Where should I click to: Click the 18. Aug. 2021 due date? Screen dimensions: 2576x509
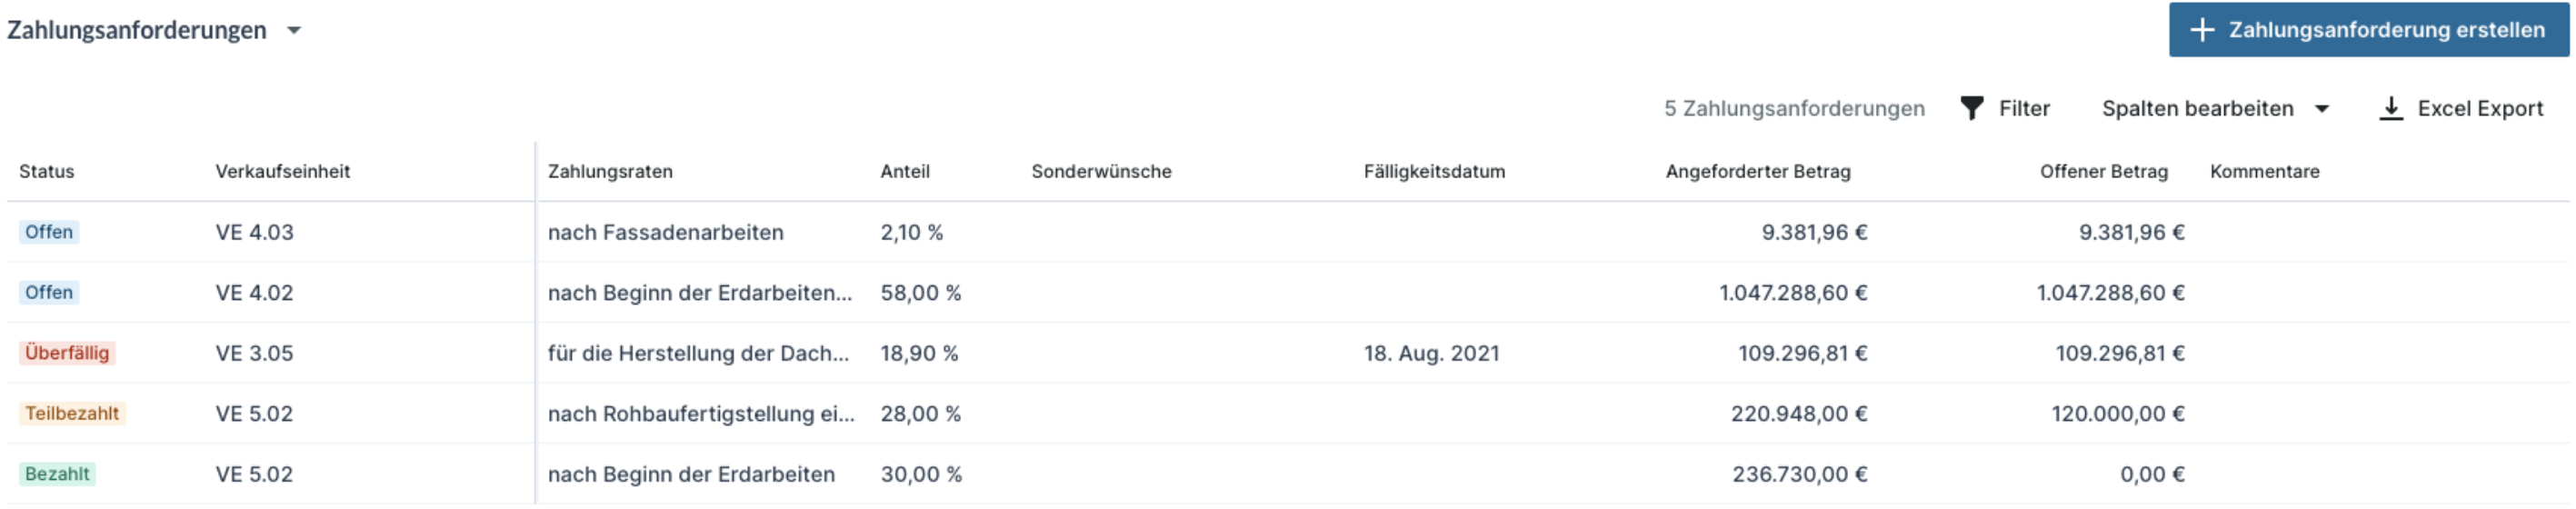(x=1431, y=353)
